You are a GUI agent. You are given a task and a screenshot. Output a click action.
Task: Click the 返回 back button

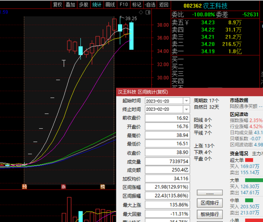[x=163, y=5]
